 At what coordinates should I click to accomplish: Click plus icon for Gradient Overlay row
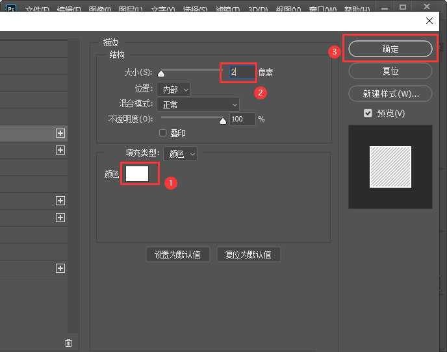click(x=60, y=218)
